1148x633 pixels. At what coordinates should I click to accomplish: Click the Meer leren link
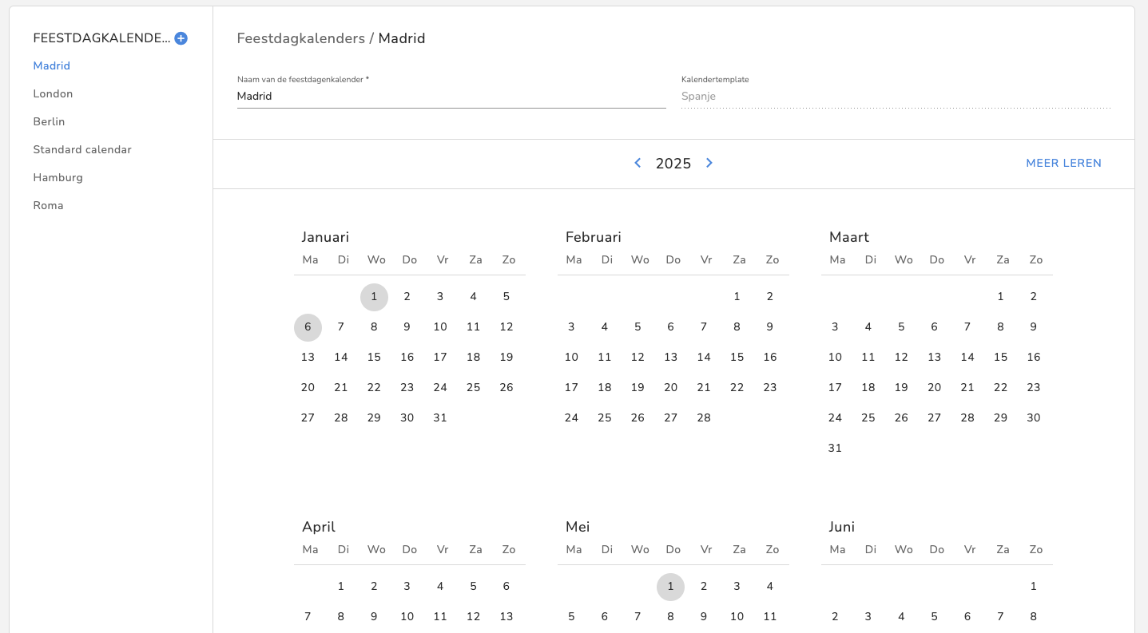click(x=1063, y=163)
